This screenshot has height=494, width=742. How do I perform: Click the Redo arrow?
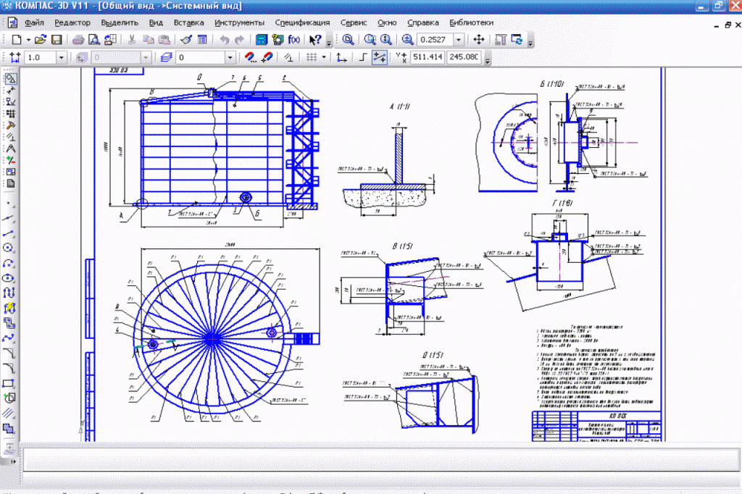click(x=240, y=40)
